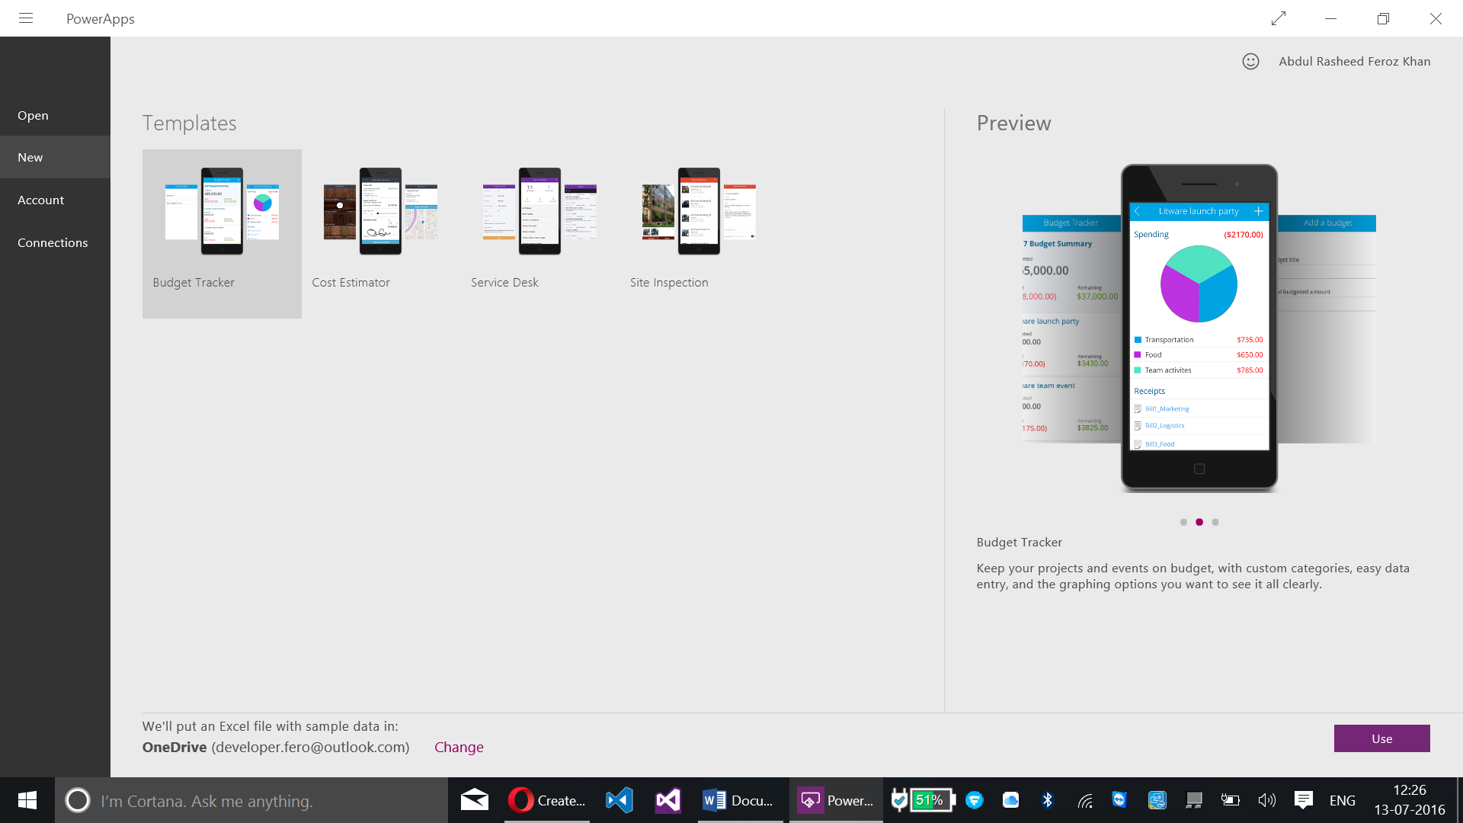
Task: Click the volume speaker tray icon
Action: [1266, 800]
